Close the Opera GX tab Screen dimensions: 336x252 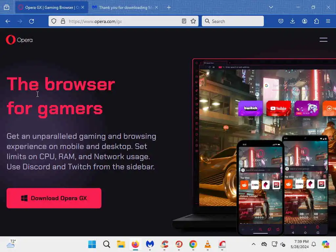tap(83, 8)
